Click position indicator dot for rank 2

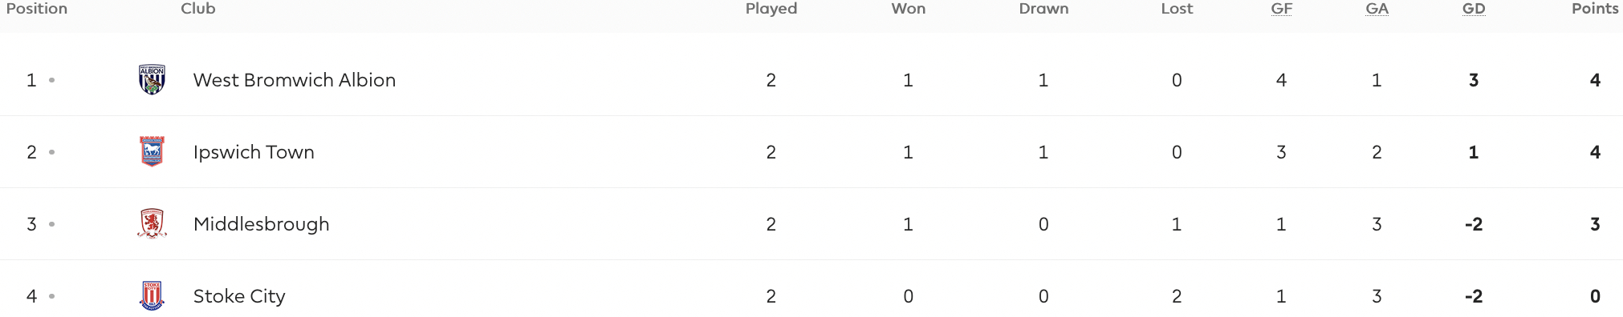point(51,152)
